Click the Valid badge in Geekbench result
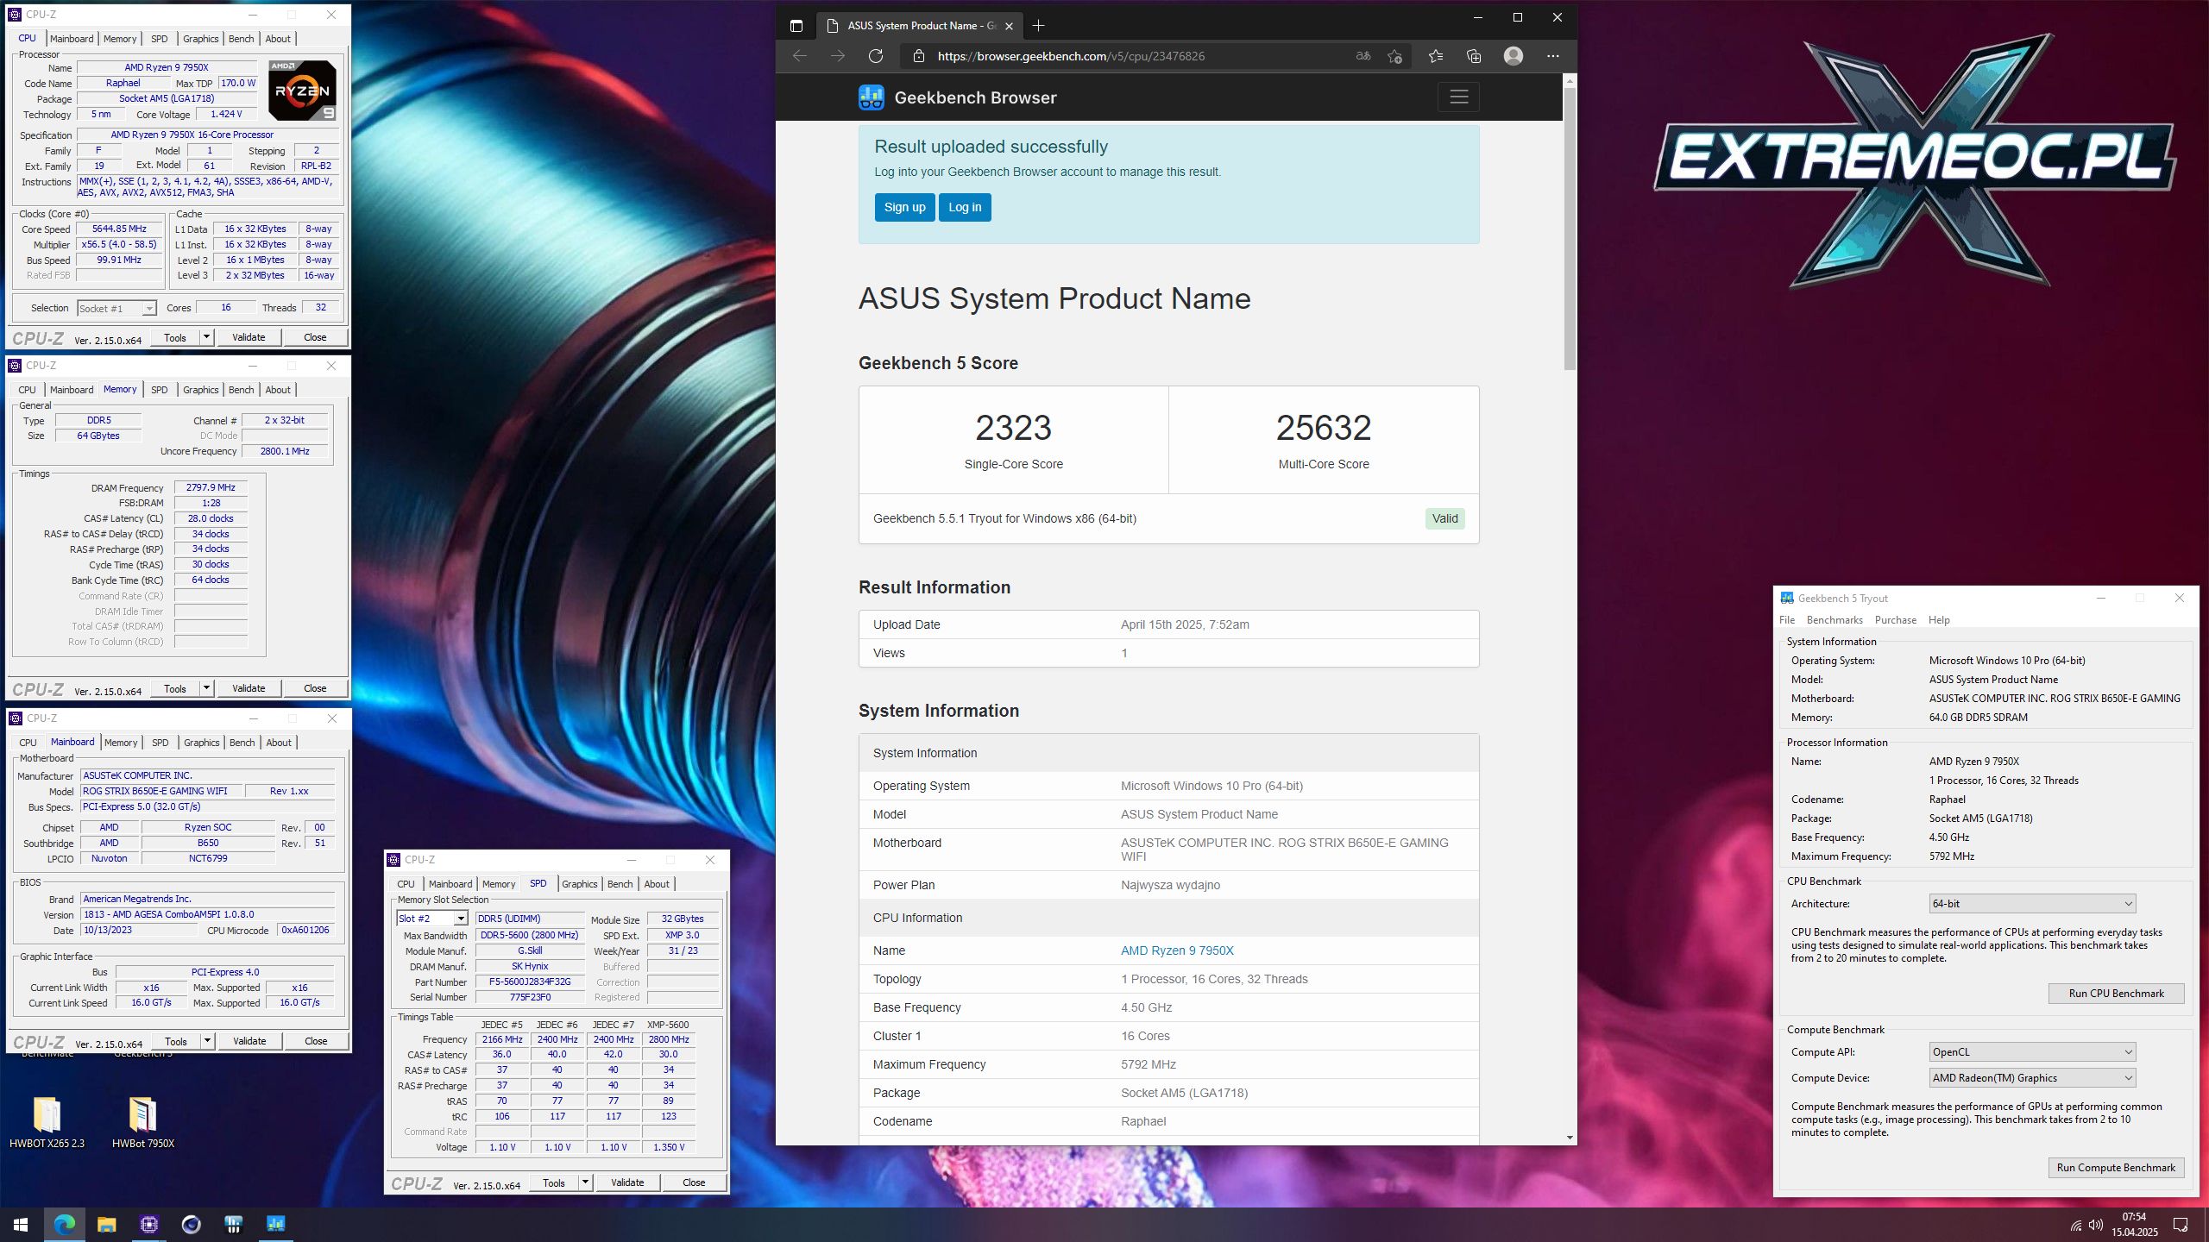This screenshot has width=2209, height=1242. 1444,518
